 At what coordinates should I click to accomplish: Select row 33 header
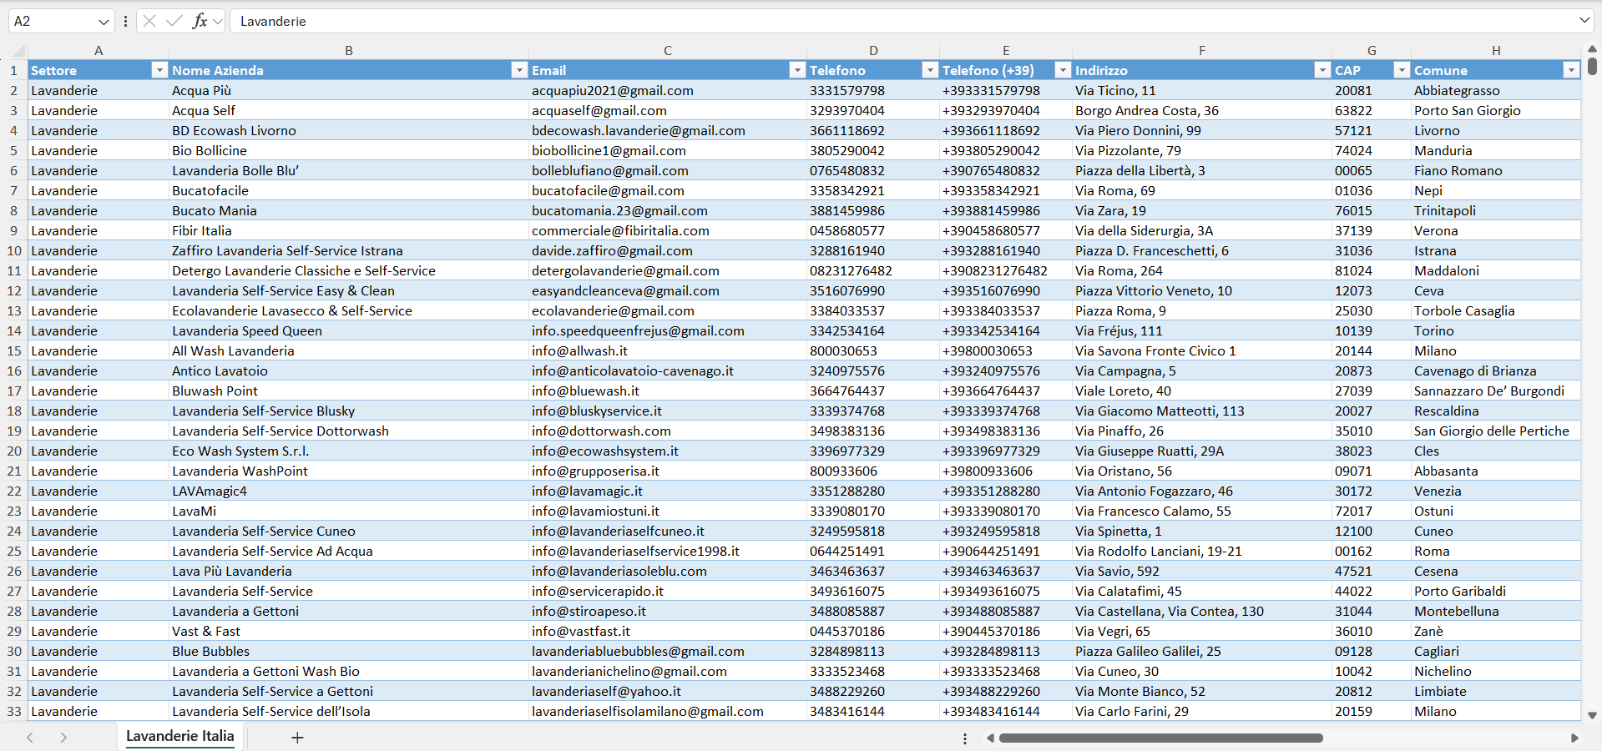coord(14,711)
